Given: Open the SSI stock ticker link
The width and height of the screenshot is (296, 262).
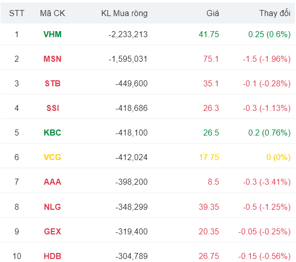Looking at the screenshot, I should tap(53, 108).
